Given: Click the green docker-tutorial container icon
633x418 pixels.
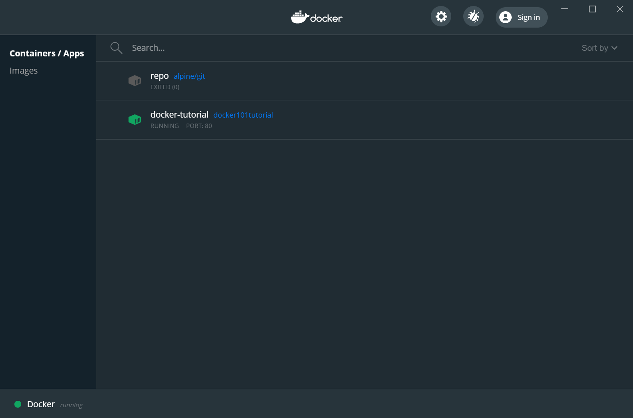Looking at the screenshot, I should 135,120.
